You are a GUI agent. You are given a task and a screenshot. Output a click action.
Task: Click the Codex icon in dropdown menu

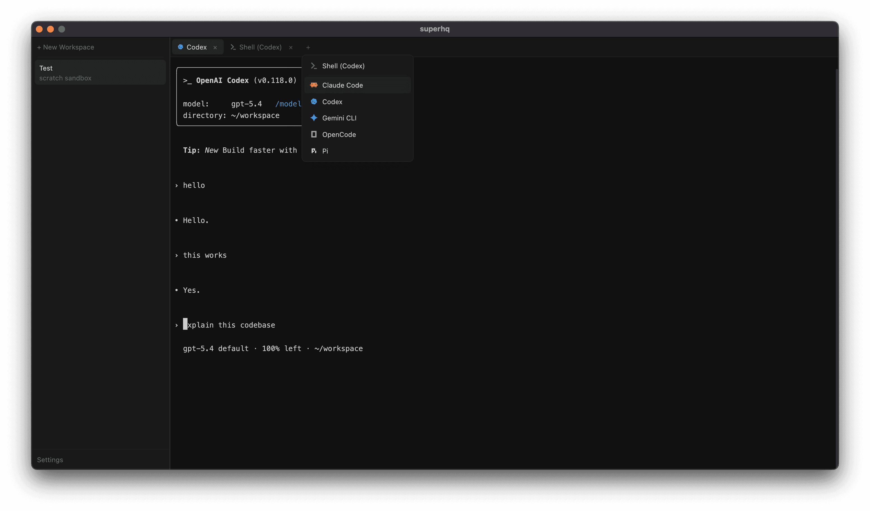coord(313,101)
